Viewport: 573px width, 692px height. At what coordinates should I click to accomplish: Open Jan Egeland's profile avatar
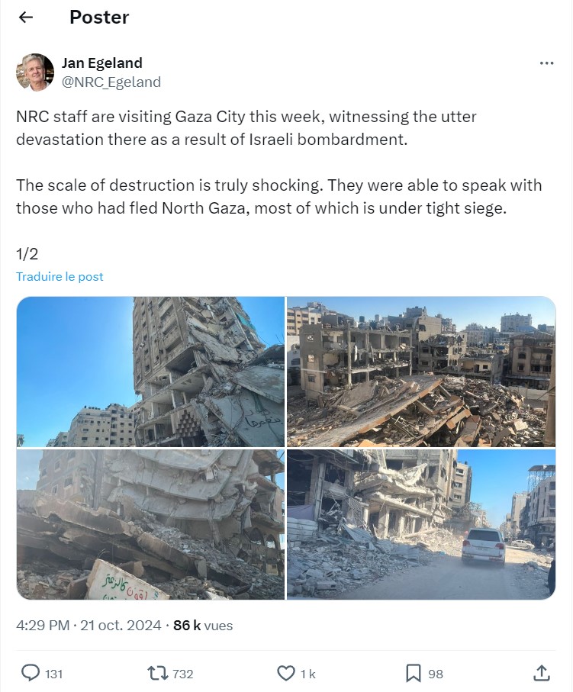pyautogui.click(x=35, y=72)
